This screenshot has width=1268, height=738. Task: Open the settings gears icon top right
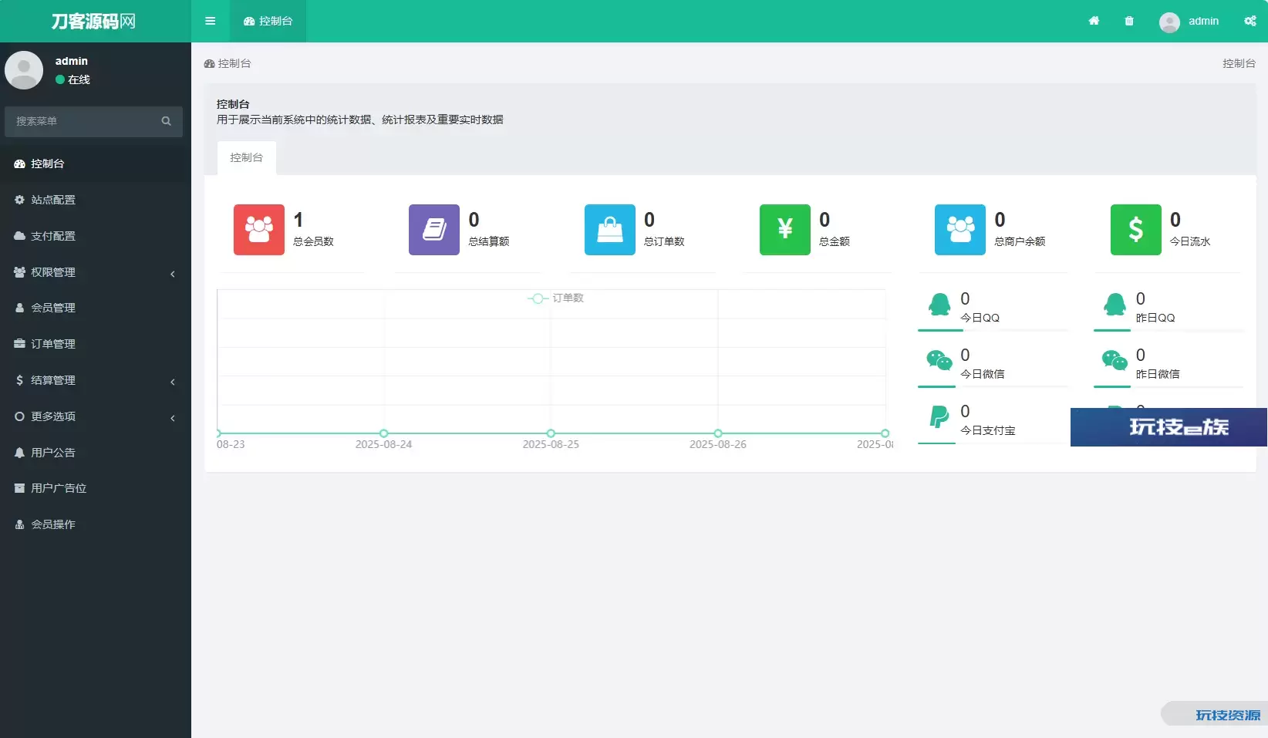click(x=1249, y=21)
